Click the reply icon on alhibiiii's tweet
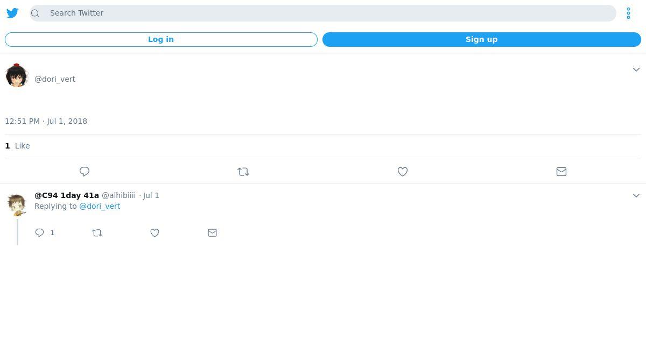 point(40,232)
